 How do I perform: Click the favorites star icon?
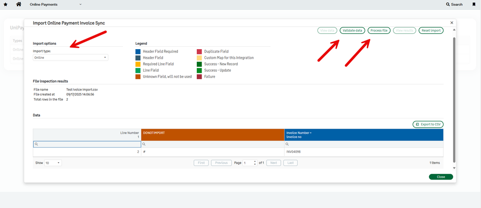tap(5, 4)
